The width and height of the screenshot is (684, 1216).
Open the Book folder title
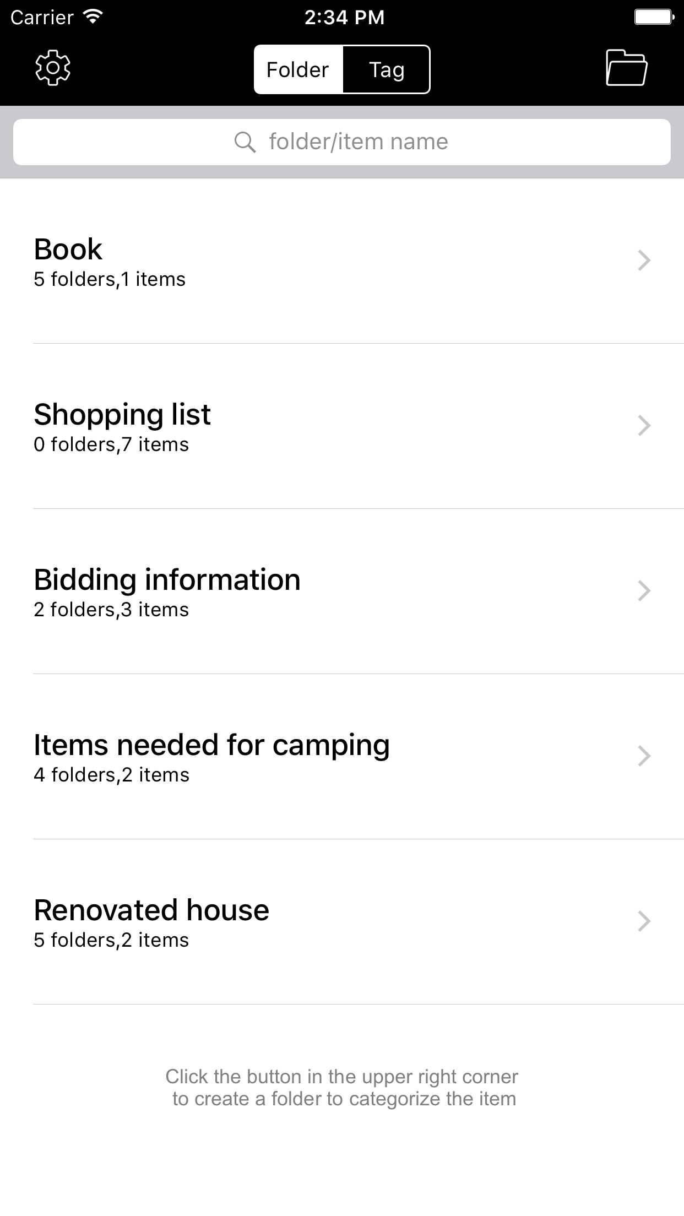[68, 249]
